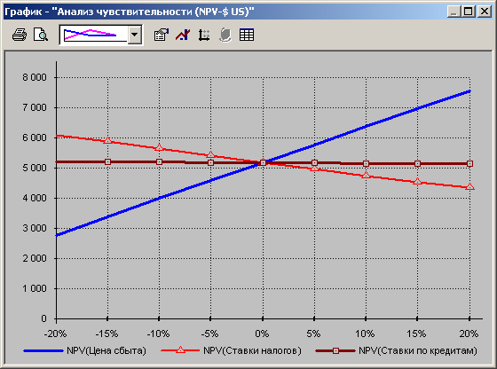Image resolution: width=497 pixels, height=369 pixels.
Task: Click the blue legend line sample
Action: coord(43,350)
